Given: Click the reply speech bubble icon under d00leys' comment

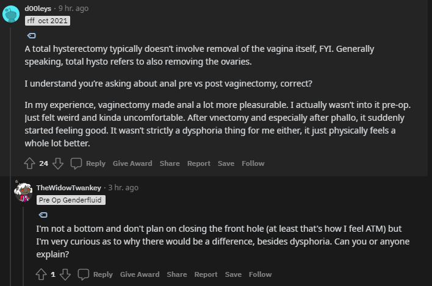Looking at the screenshot, I should (x=76, y=163).
